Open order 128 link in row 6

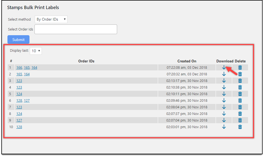pos(19,101)
